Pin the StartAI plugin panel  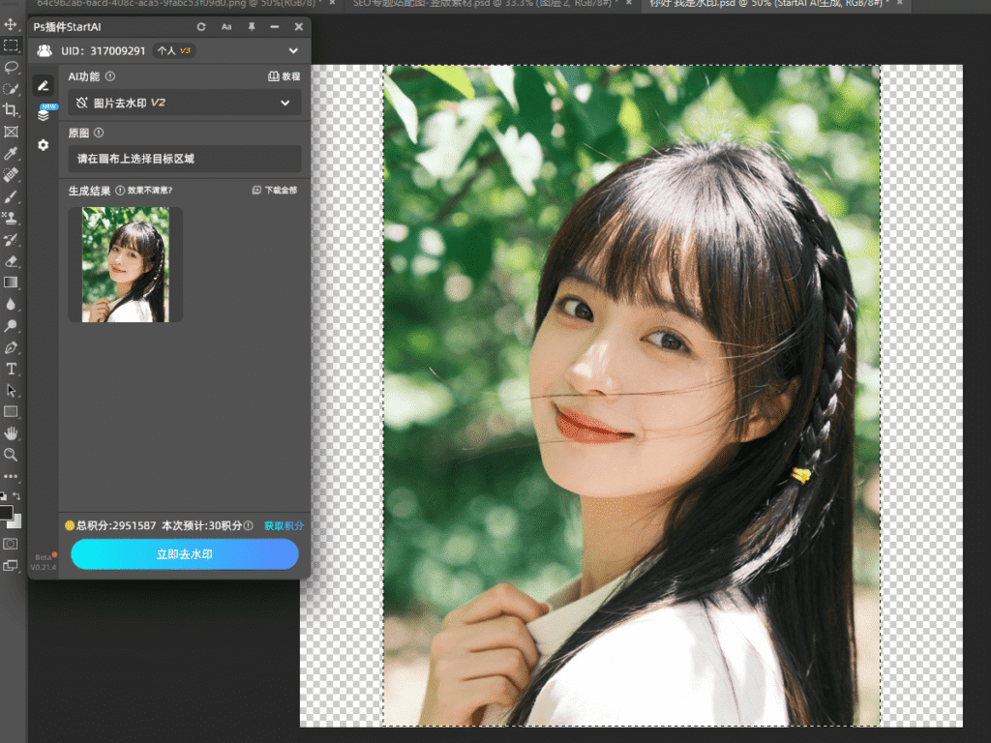pyautogui.click(x=252, y=27)
